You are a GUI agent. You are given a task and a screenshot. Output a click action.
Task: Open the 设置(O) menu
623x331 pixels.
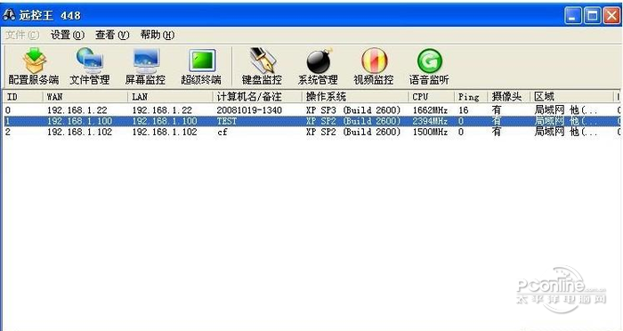pos(68,35)
